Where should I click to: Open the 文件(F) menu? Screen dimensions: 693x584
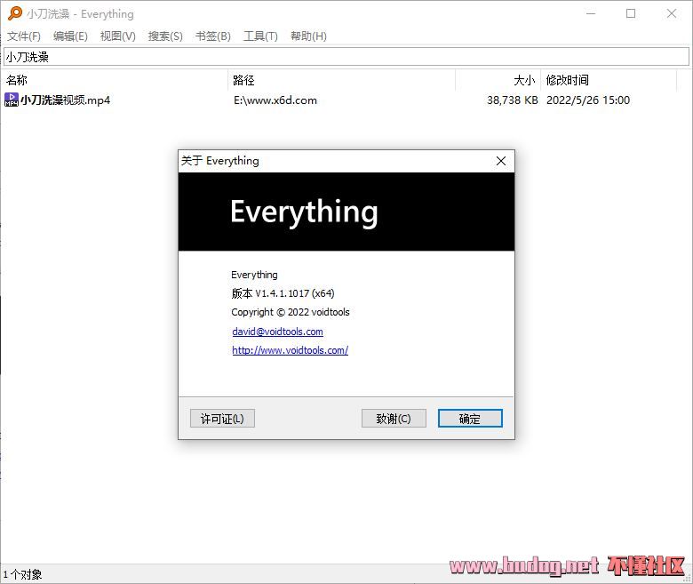click(24, 36)
